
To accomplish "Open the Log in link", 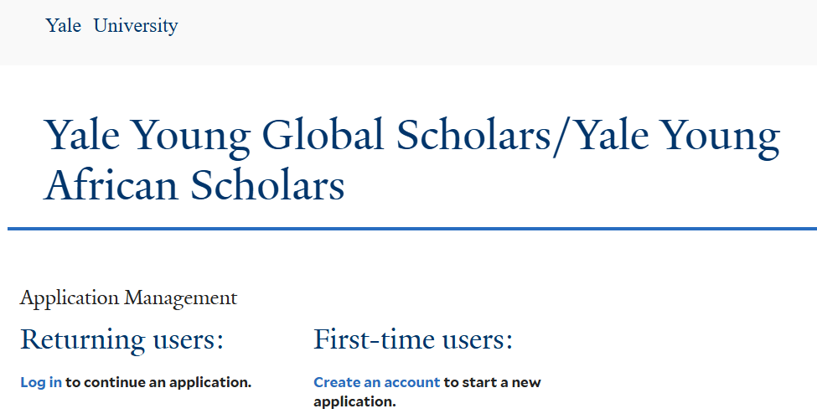I will point(41,382).
